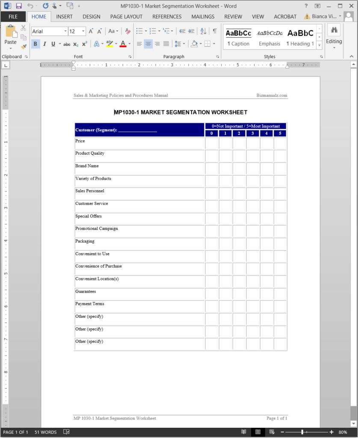Expand the Numbering list dropdown
The width and height of the screenshot is (358, 438).
[160, 31]
